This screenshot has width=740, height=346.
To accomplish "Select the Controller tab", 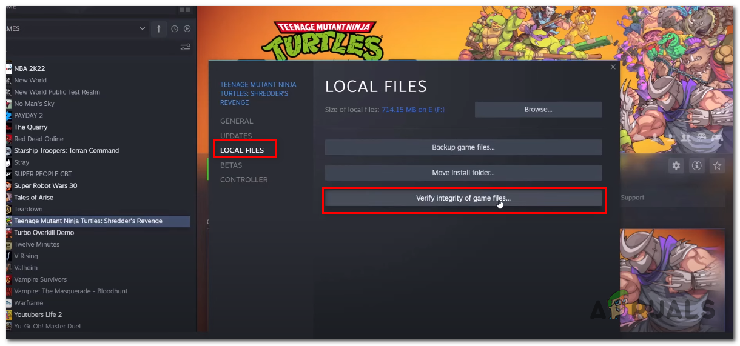I will click(x=244, y=179).
